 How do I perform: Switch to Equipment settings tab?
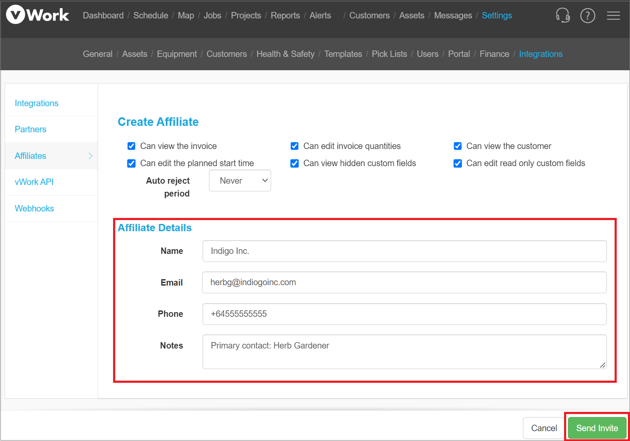177,54
